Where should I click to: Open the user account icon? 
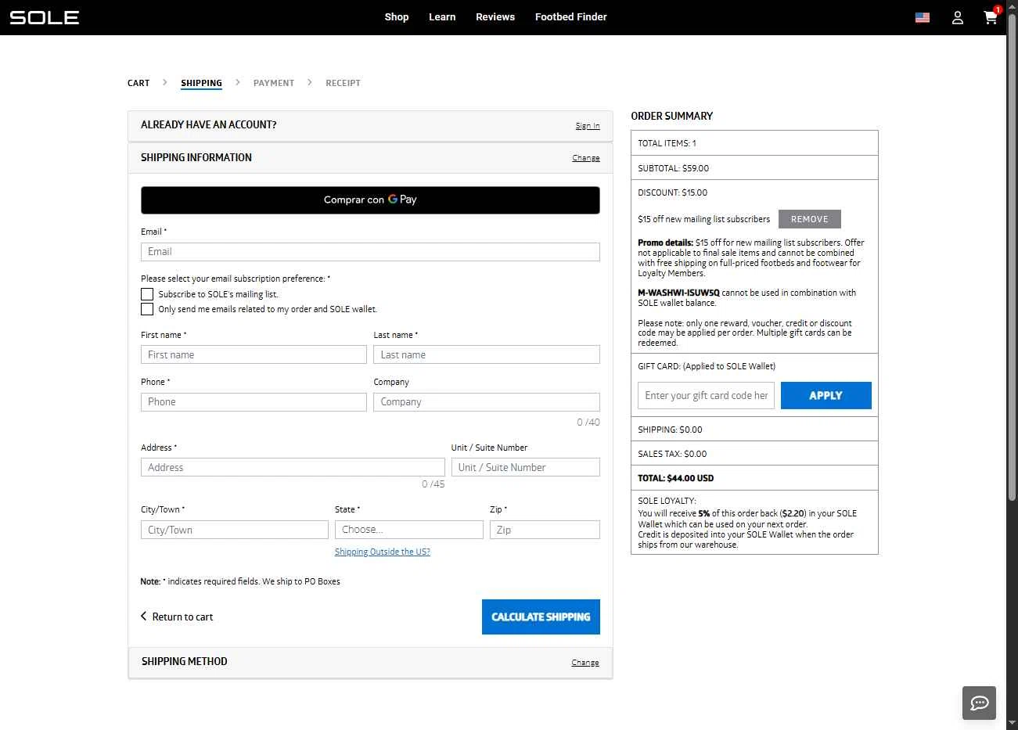coord(957,17)
